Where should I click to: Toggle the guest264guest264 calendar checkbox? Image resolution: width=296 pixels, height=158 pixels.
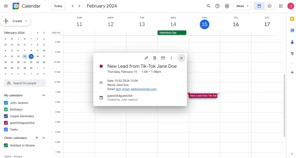(x=6, y=123)
